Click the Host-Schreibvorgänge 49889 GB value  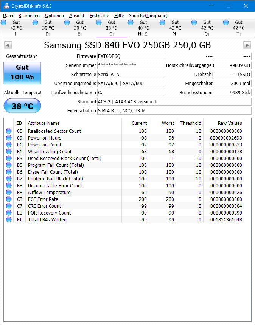(233, 65)
